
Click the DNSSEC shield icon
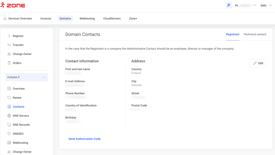coord(9,134)
